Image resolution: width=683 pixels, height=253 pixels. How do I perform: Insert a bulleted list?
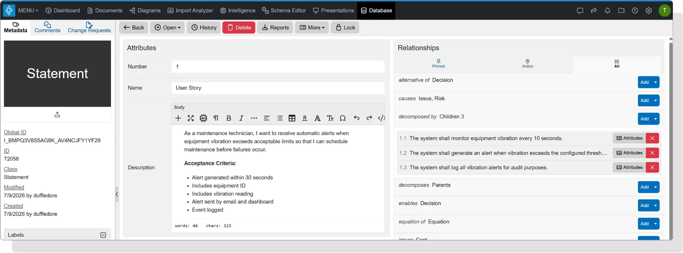click(x=280, y=118)
